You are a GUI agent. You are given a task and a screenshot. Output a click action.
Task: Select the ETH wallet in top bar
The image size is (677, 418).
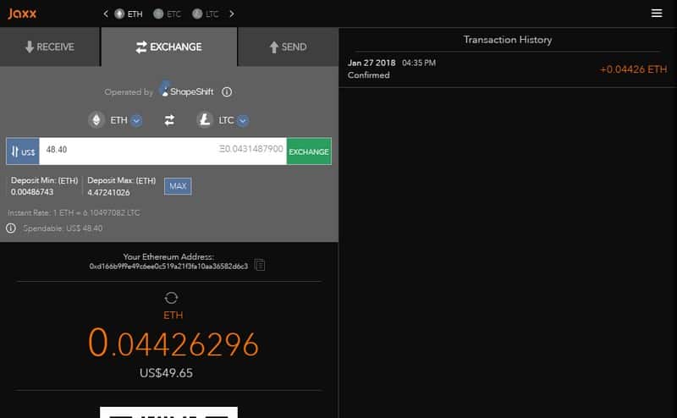129,14
